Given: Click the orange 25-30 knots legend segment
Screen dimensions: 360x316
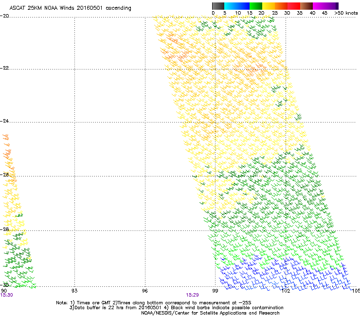Looking at the screenshot, I should [281, 6].
